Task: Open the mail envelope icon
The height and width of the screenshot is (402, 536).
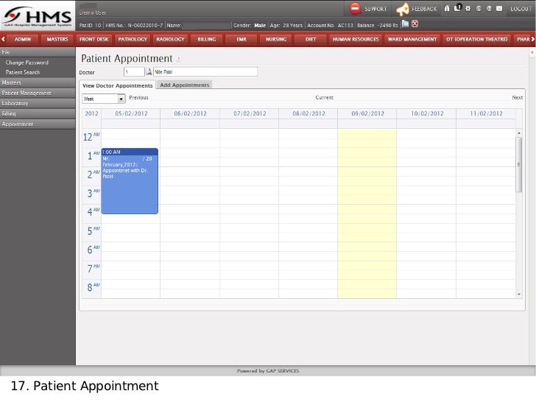Action: [499, 9]
